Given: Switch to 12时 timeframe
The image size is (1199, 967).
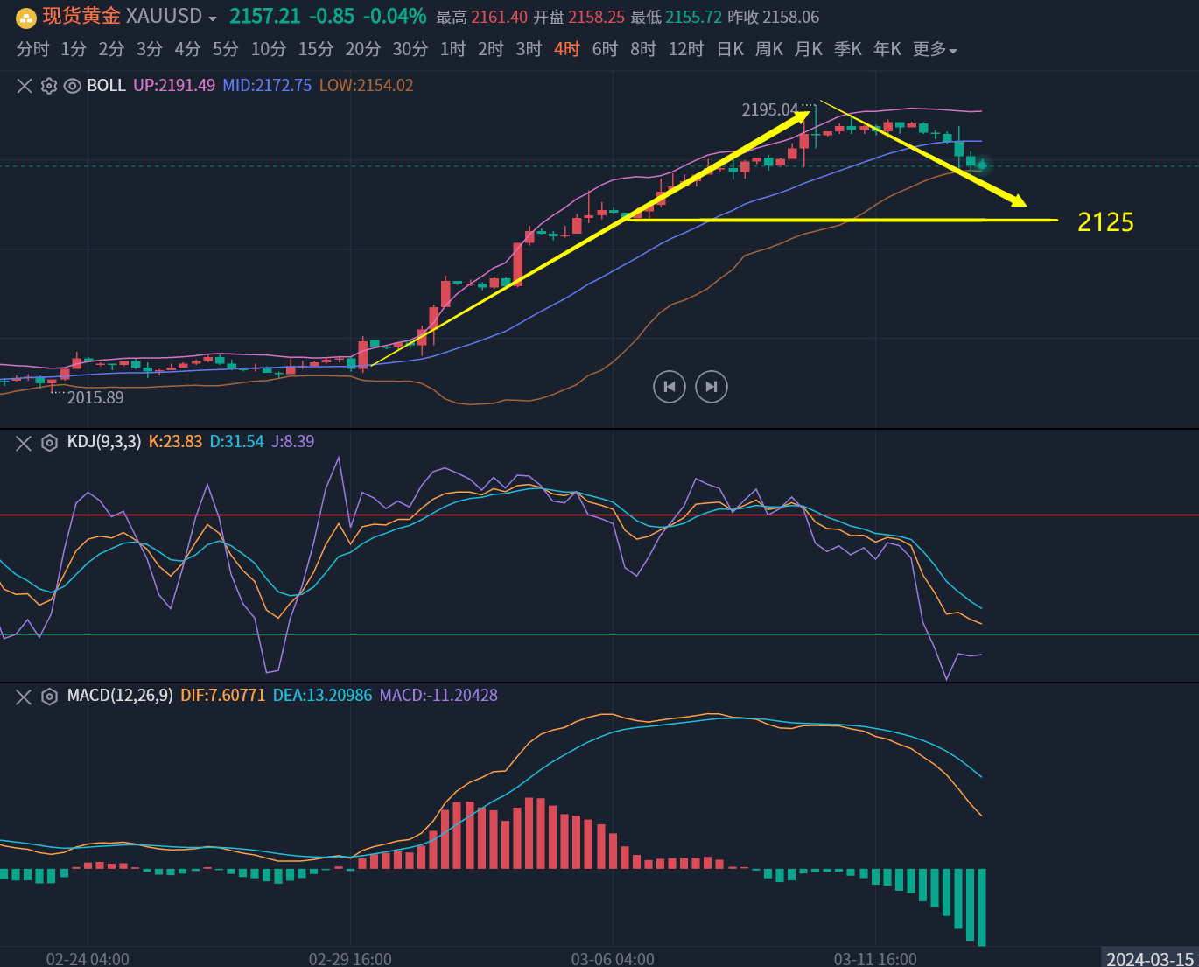Looking at the screenshot, I should 686,49.
